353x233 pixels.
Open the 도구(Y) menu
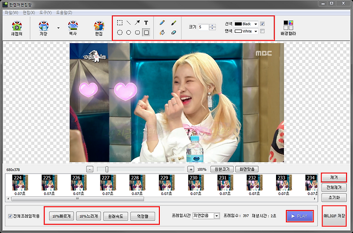tap(46, 13)
